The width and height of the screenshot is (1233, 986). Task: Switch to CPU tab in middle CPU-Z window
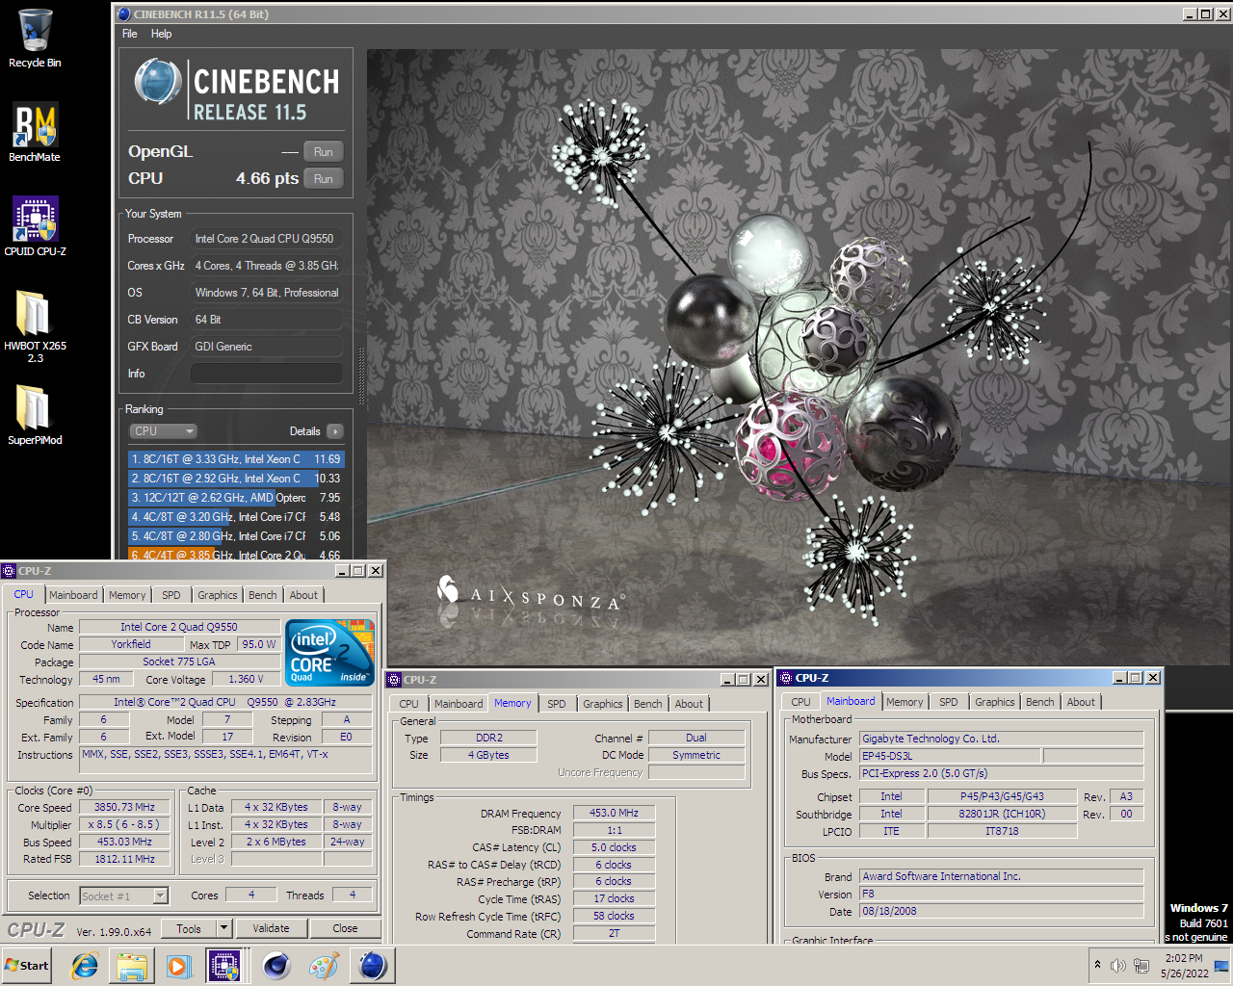tap(409, 704)
